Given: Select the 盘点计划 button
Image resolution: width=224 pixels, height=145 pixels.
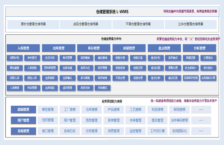Looking at the screenshot, I should coord(155,58).
